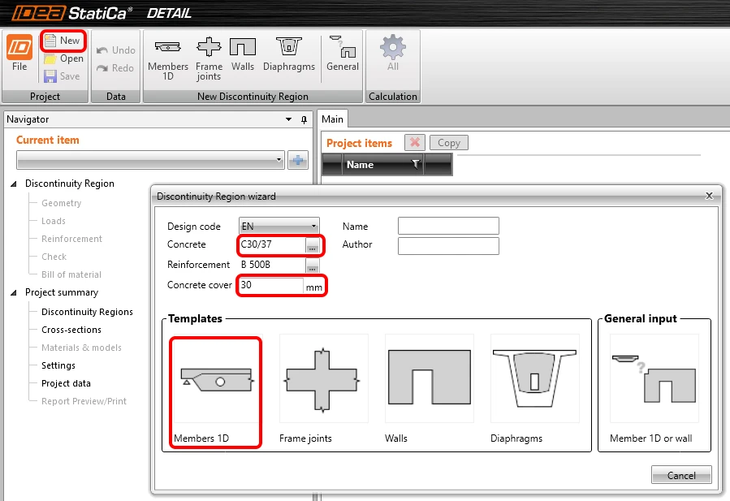
Task: Click the Name input field in wizard
Action: [x=448, y=226]
